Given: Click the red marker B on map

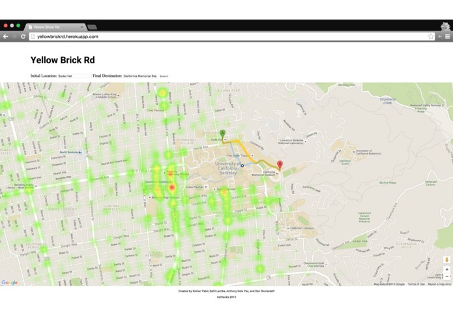Looking at the screenshot, I should tap(280, 166).
